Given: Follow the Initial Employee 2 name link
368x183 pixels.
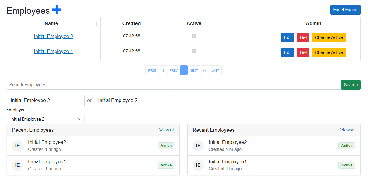Looking at the screenshot, I should [x=53, y=36].
